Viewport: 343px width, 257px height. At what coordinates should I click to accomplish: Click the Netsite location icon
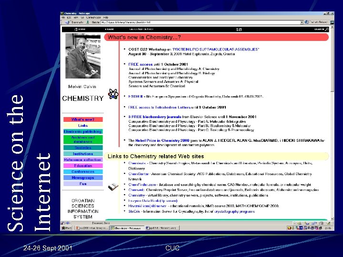pos(88,22)
